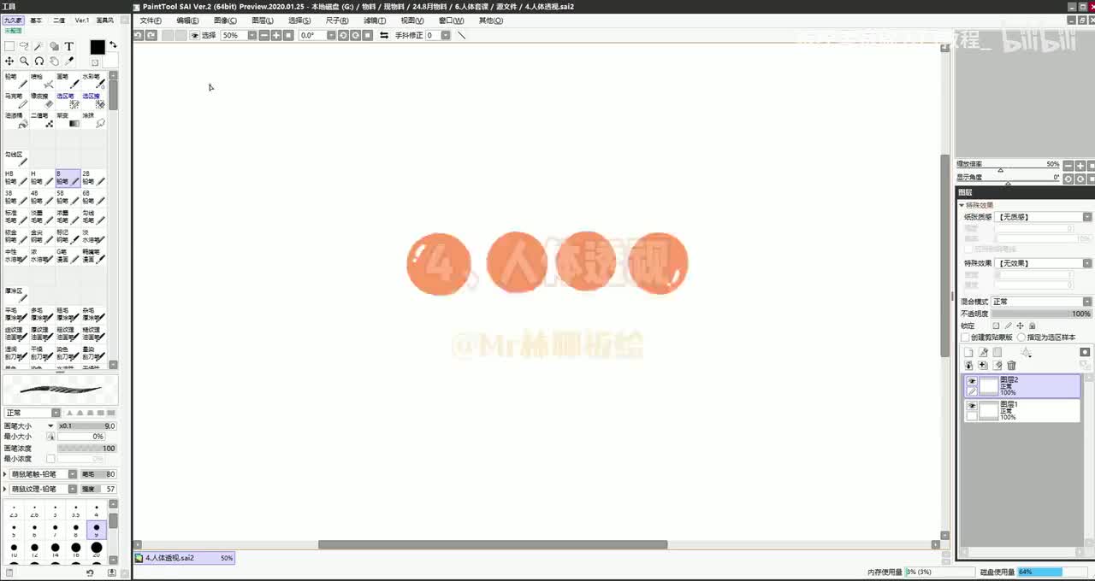The image size is (1095, 581).
Task: Switch to the Ver.1 tool tab
Action: coord(82,20)
